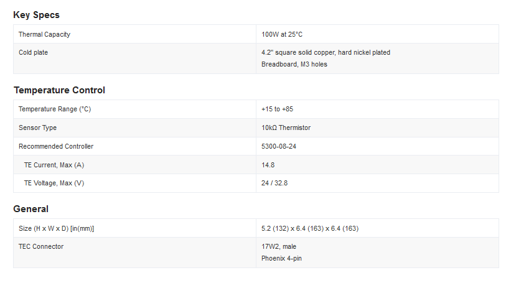Image resolution: width=511 pixels, height=288 pixels.
Task: Click the 100W at 25°C value
Action: [283, 34]
